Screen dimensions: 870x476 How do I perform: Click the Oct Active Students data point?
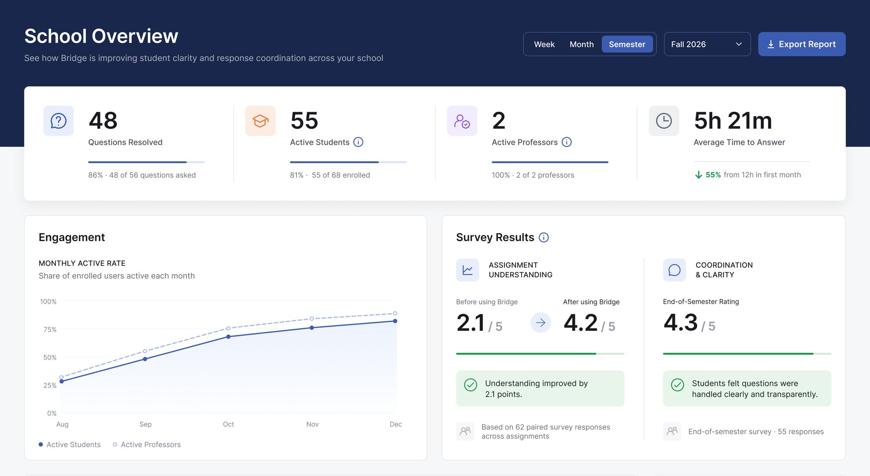(229, 337)
